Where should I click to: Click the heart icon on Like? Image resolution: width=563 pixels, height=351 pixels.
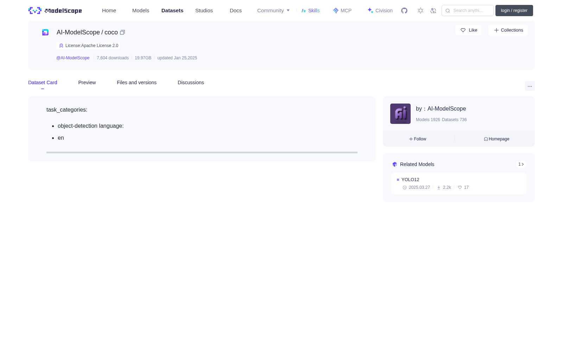click(x=463, y=30)
